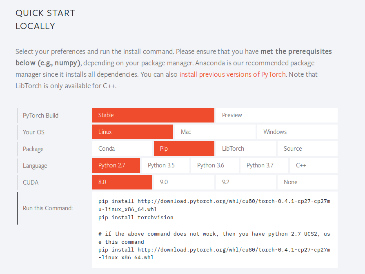Switch language to Python 3.5

165,165
